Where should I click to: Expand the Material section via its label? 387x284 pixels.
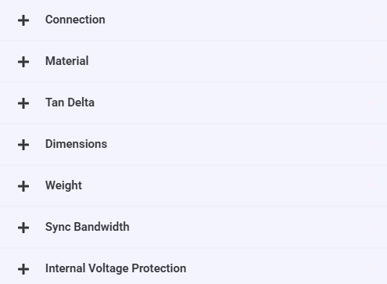click(67, 61)
